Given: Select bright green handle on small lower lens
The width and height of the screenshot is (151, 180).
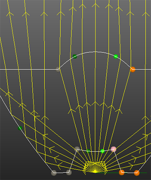Looking at the screenshot, I should (102, 151).
